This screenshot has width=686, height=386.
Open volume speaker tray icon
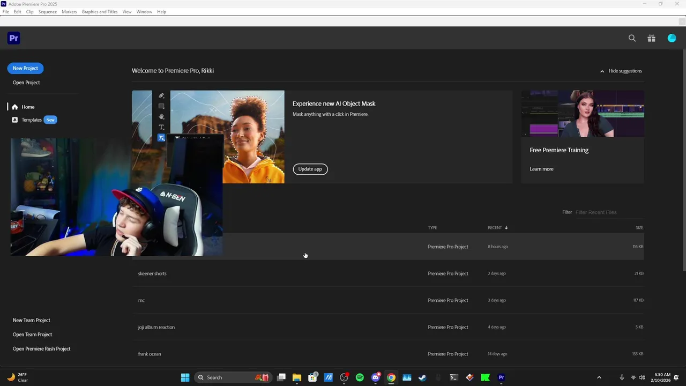coord(642,377)
